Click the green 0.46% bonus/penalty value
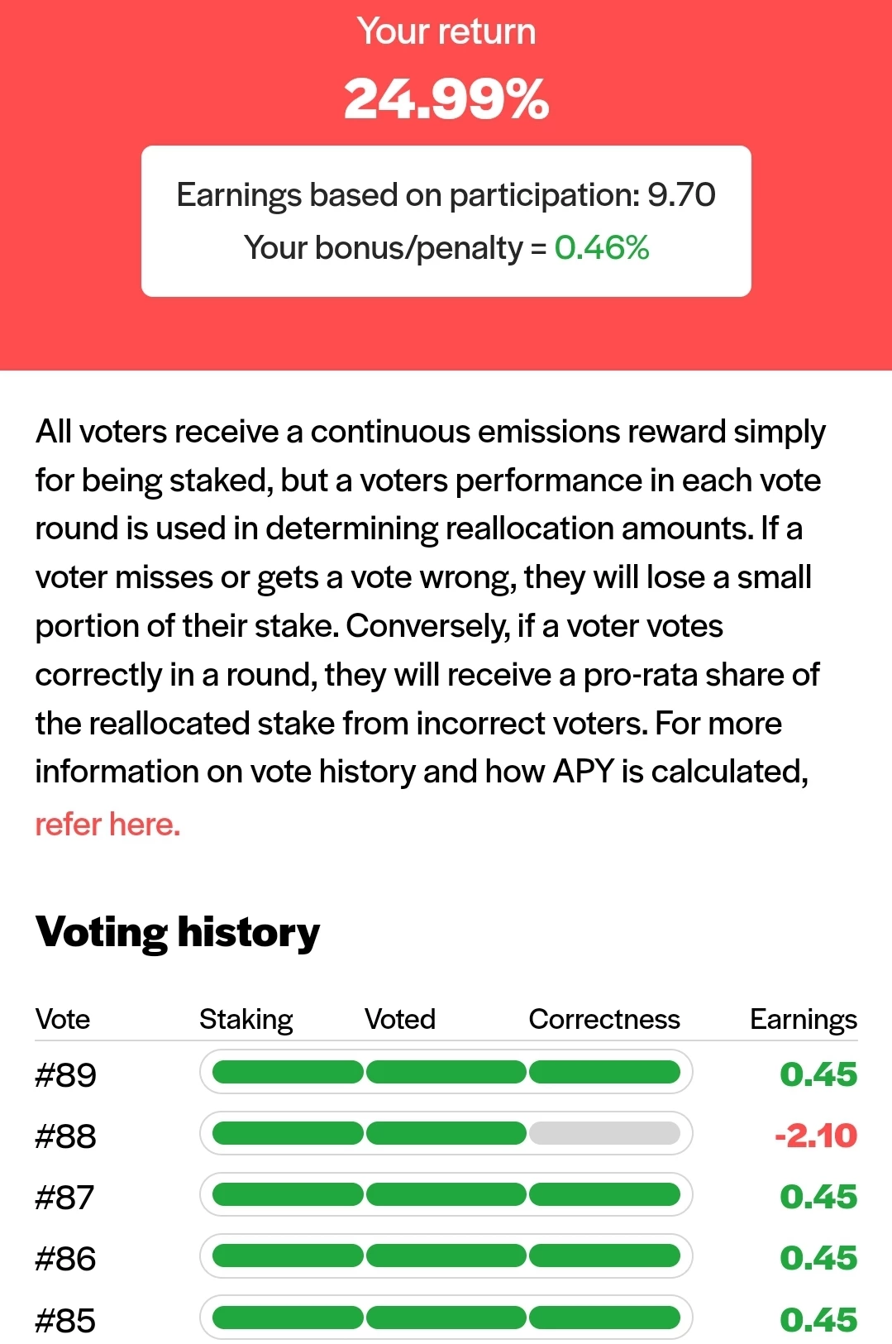Screen dimensions: 892x1344 [602, 247]
